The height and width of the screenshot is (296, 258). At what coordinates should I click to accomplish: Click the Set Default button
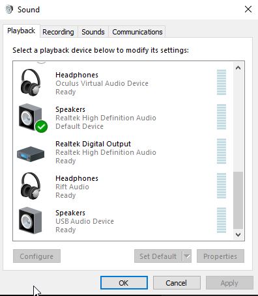point(158,256)
